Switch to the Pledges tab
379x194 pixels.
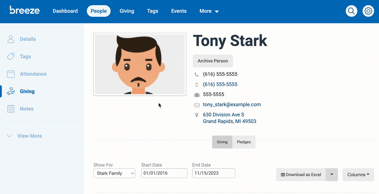point(244,142)
